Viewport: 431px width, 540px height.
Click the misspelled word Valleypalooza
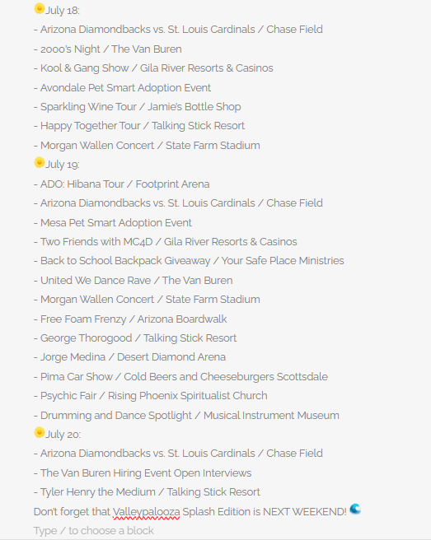[146, 512]
